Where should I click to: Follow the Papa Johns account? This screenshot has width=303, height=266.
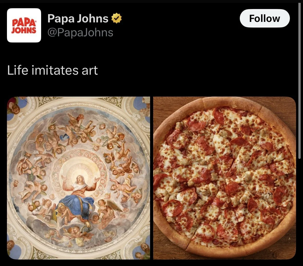point(264,18)
